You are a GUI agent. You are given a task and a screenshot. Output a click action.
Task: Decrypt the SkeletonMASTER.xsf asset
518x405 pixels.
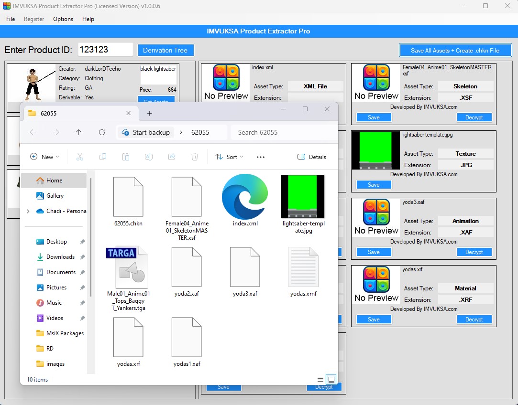click(474, 117)
